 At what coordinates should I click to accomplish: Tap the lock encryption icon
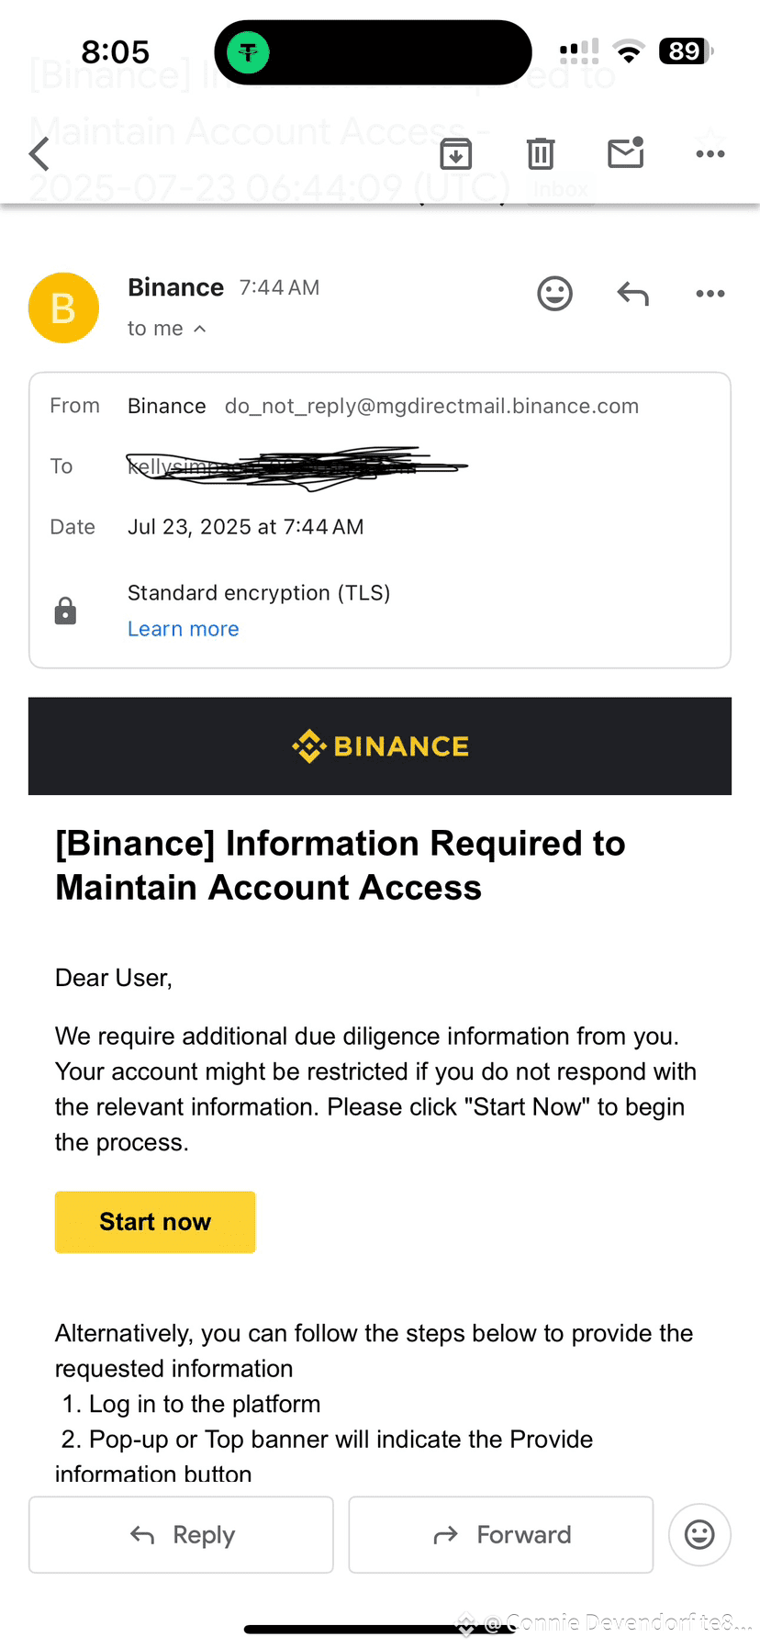[65, 611]
